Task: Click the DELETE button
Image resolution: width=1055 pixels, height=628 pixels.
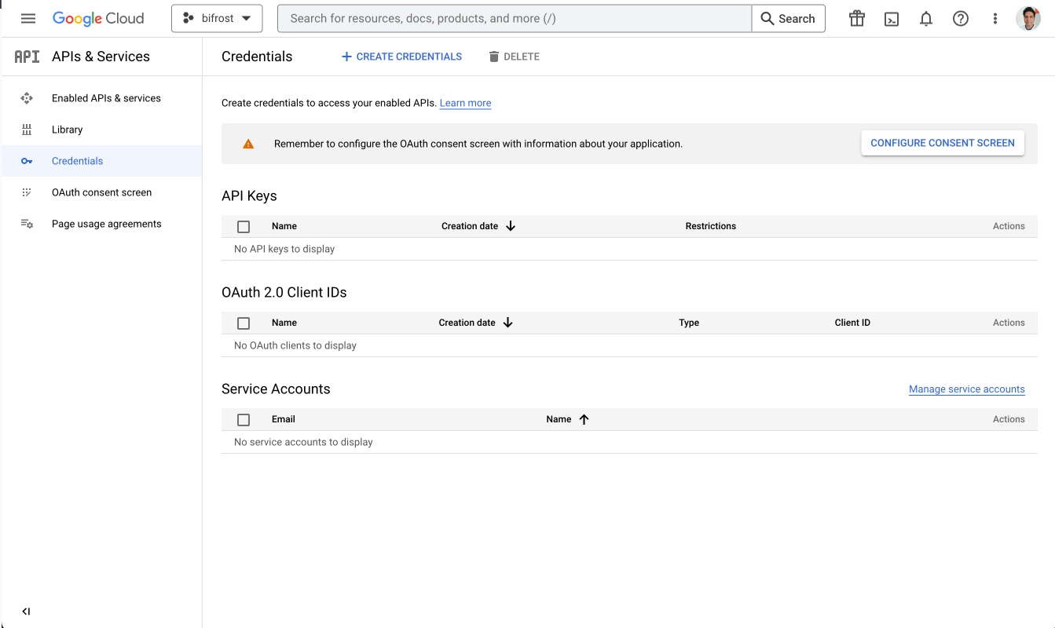Action: pyautogui.click(x=514, y=57)
